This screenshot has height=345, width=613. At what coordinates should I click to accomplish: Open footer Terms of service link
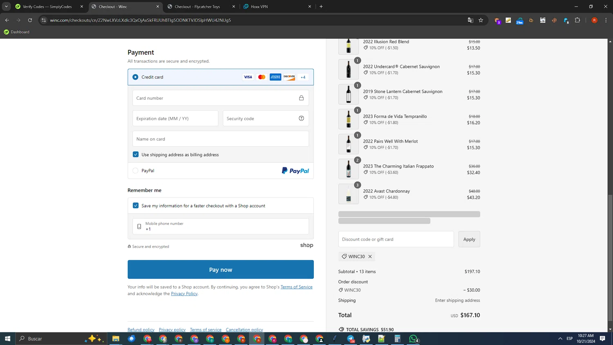pos(206,329)
